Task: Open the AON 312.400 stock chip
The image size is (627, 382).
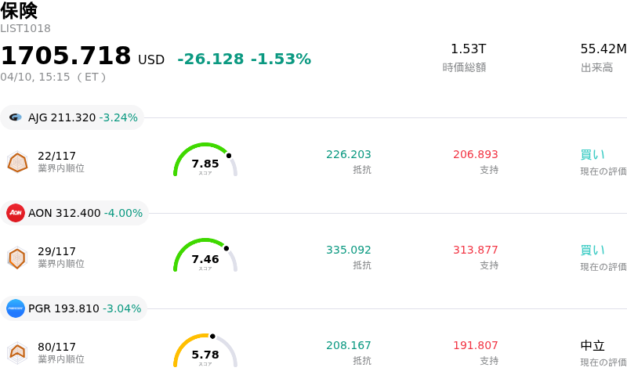Action: pos(75,213)
